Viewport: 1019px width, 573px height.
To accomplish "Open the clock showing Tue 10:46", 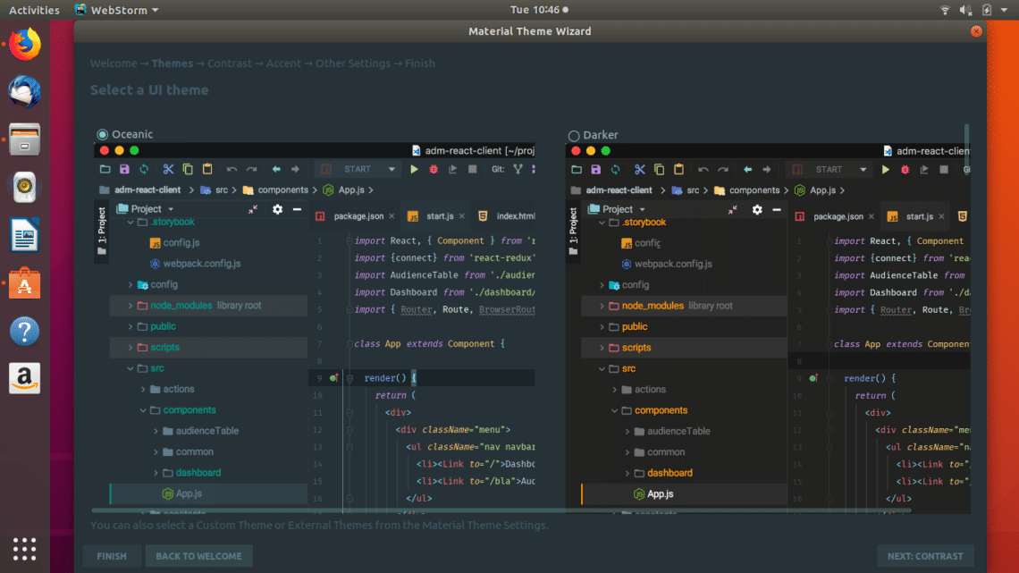I will [539, 10].
